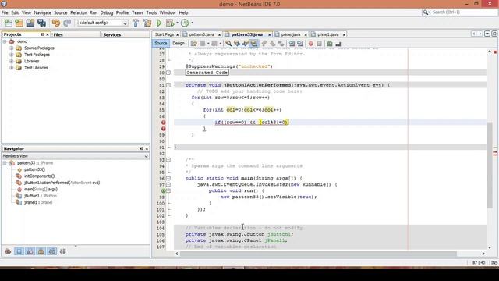This screenshot has width=499, height=281.
Task: Click the Navigator inherited members filter icon
Action: point(8,251)
